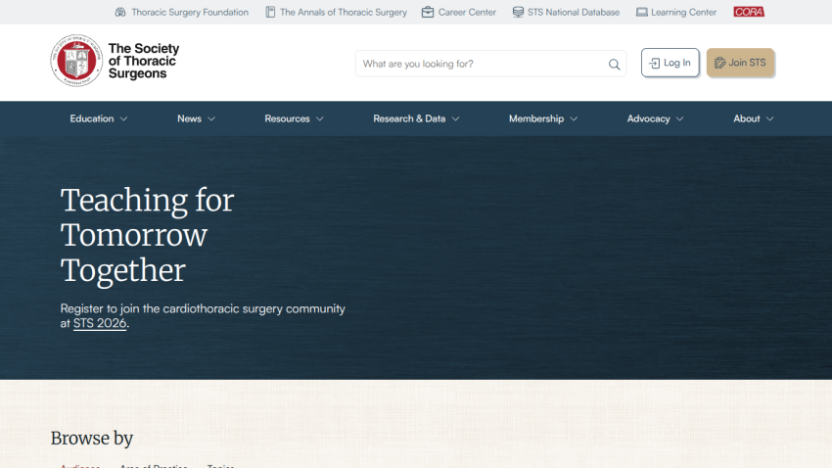Image resolution: width=832 pixels, height=468 pixels.
Task: Expand the Research & Data chevron
Action: [455, 118]
